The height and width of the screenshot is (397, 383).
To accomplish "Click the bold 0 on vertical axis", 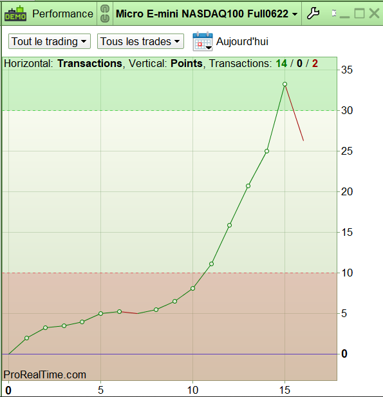I will pos(344,354).
